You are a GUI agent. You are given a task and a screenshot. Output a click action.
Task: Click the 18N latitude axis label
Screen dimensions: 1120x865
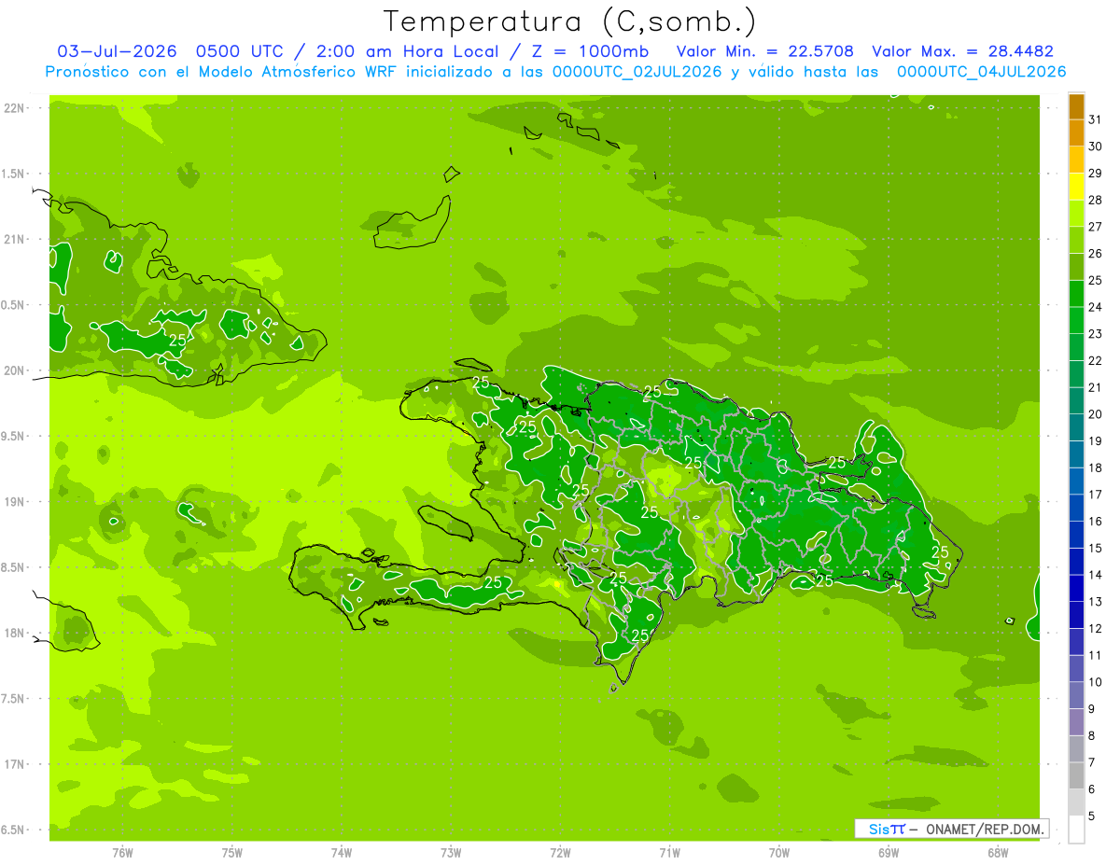[14, 634]
